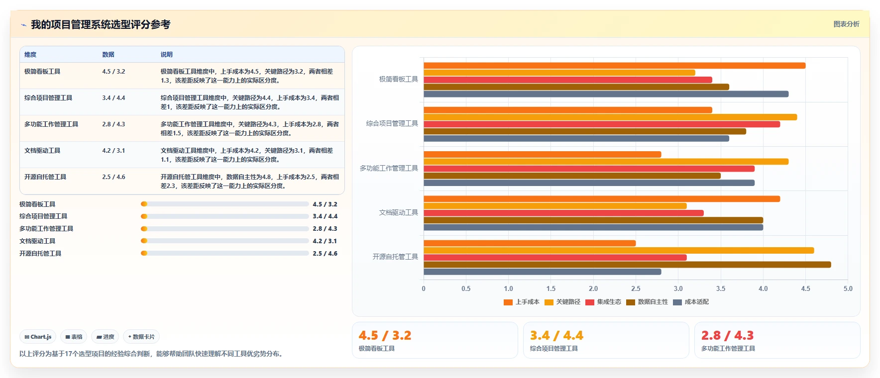Select the 极简看板工具 table row name

[x=42, y=72]
